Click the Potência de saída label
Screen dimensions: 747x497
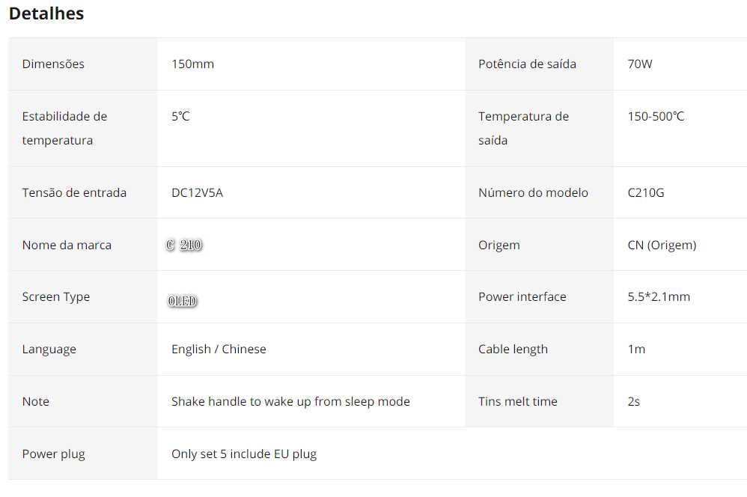[x=527, y=64]
